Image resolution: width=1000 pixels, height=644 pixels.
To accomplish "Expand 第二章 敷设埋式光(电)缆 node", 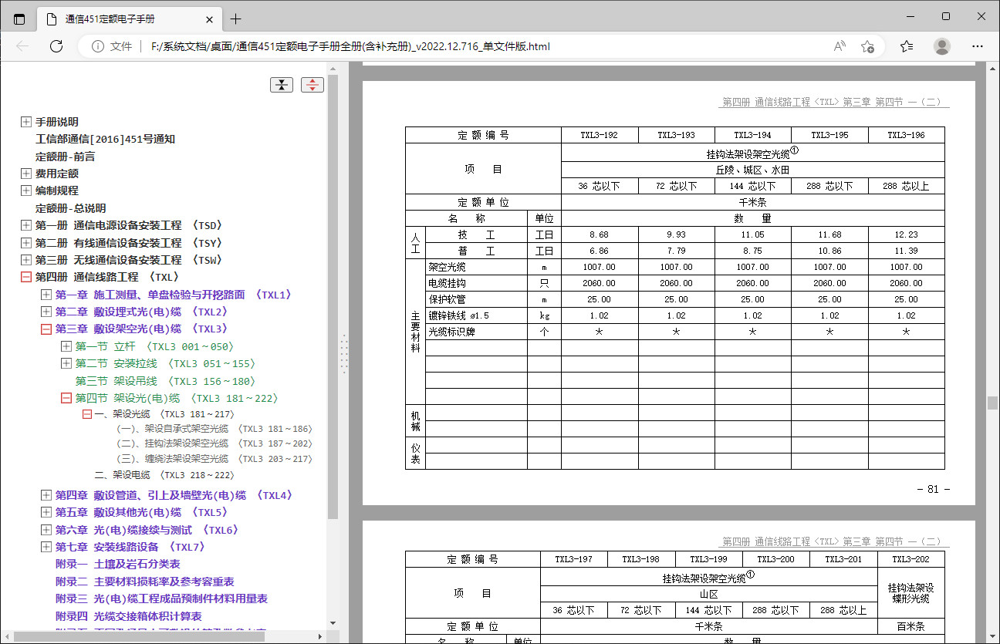I will [x=46, y=312].
